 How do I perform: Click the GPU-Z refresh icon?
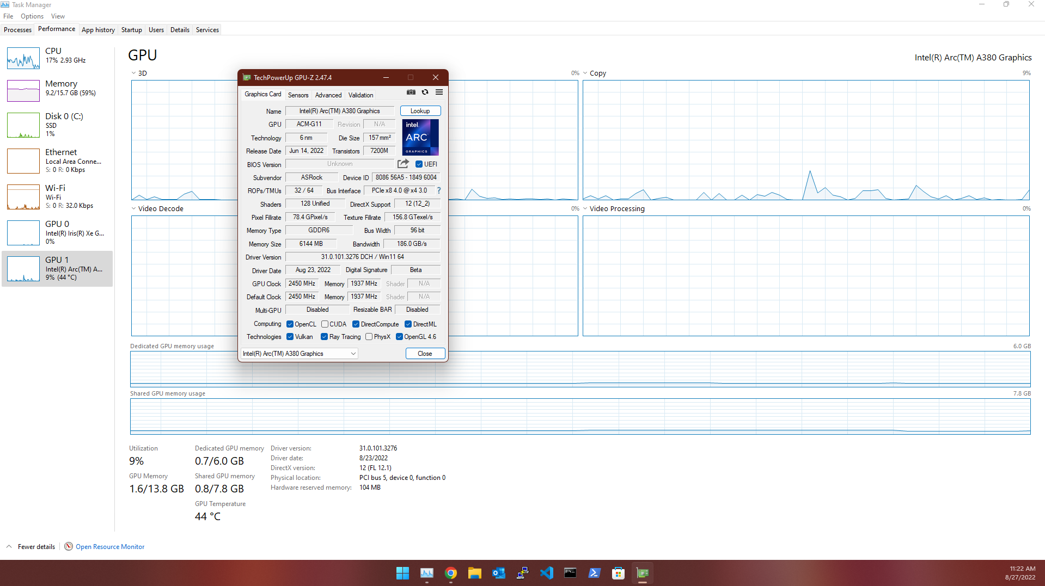(425, 92)
